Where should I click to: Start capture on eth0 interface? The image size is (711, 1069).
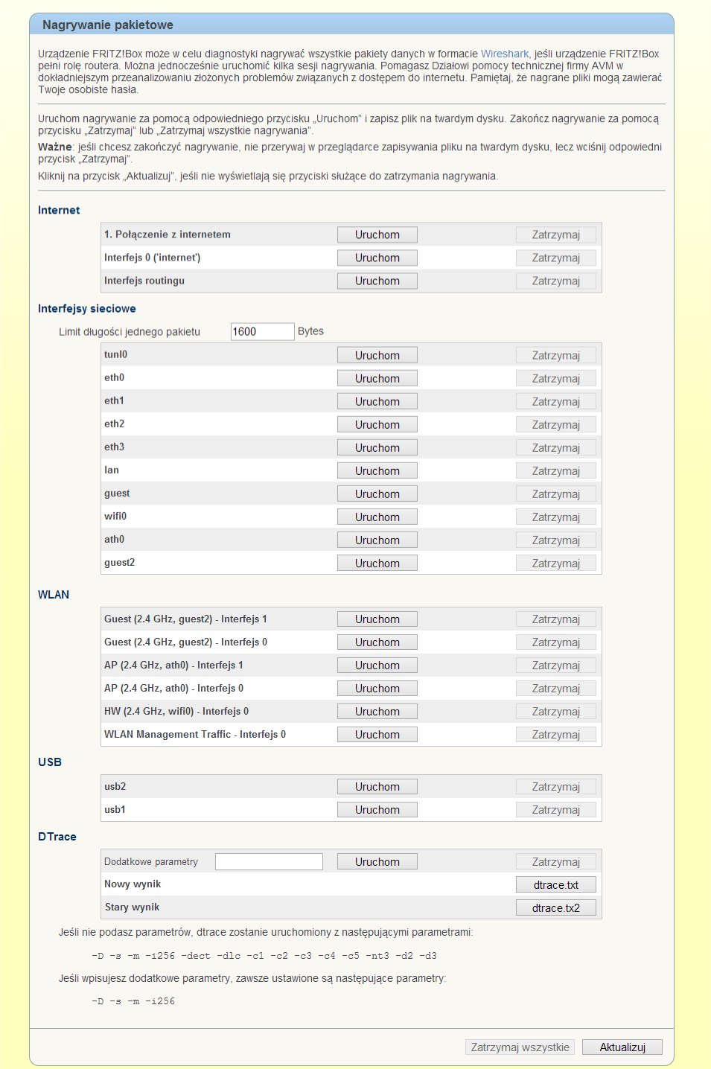click(377, 378)
